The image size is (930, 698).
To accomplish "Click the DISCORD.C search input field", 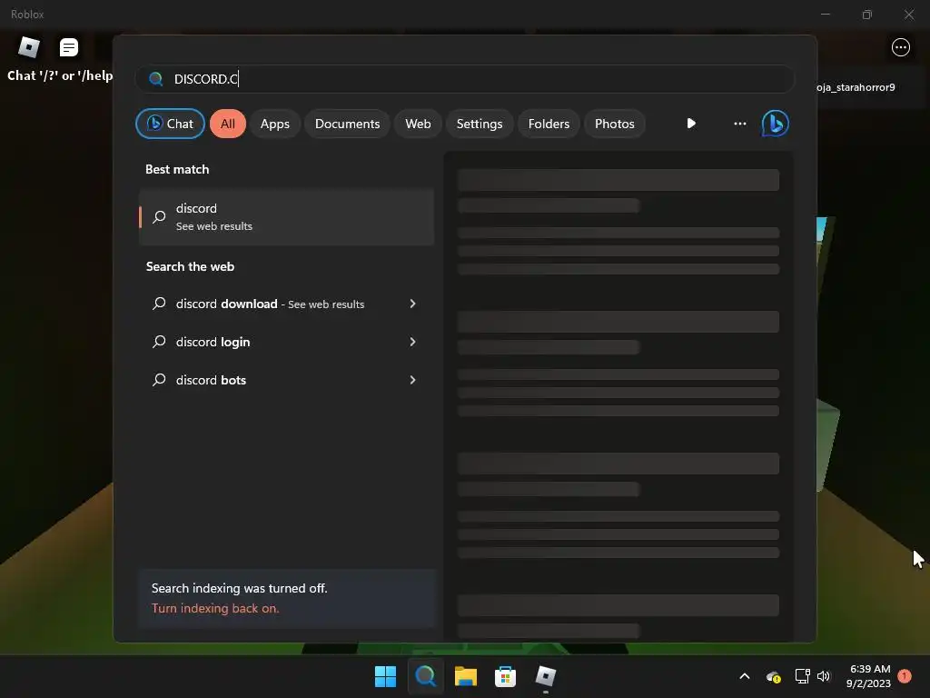I will tap(464, 79).
